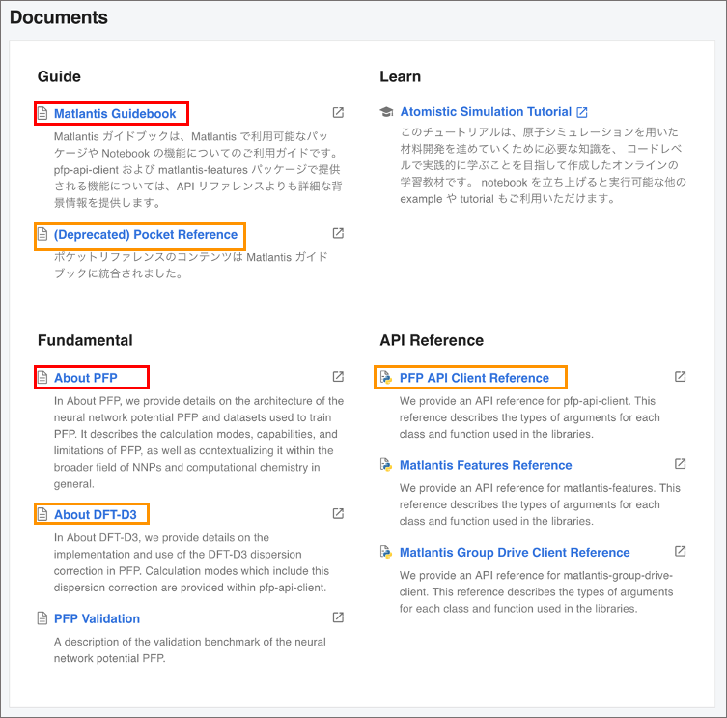727x718 pixels.
Task: View the PFP Validation document
Action: coord(97,618)
